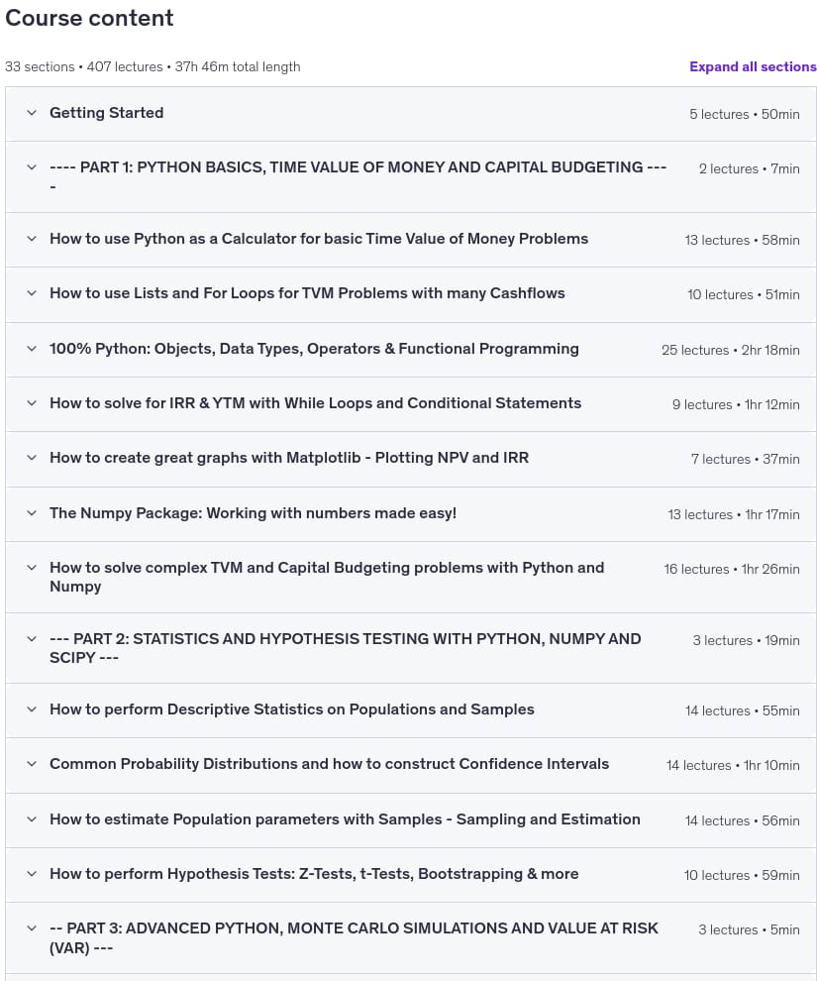Select the Getting Started section title

[x=106, y=113]
